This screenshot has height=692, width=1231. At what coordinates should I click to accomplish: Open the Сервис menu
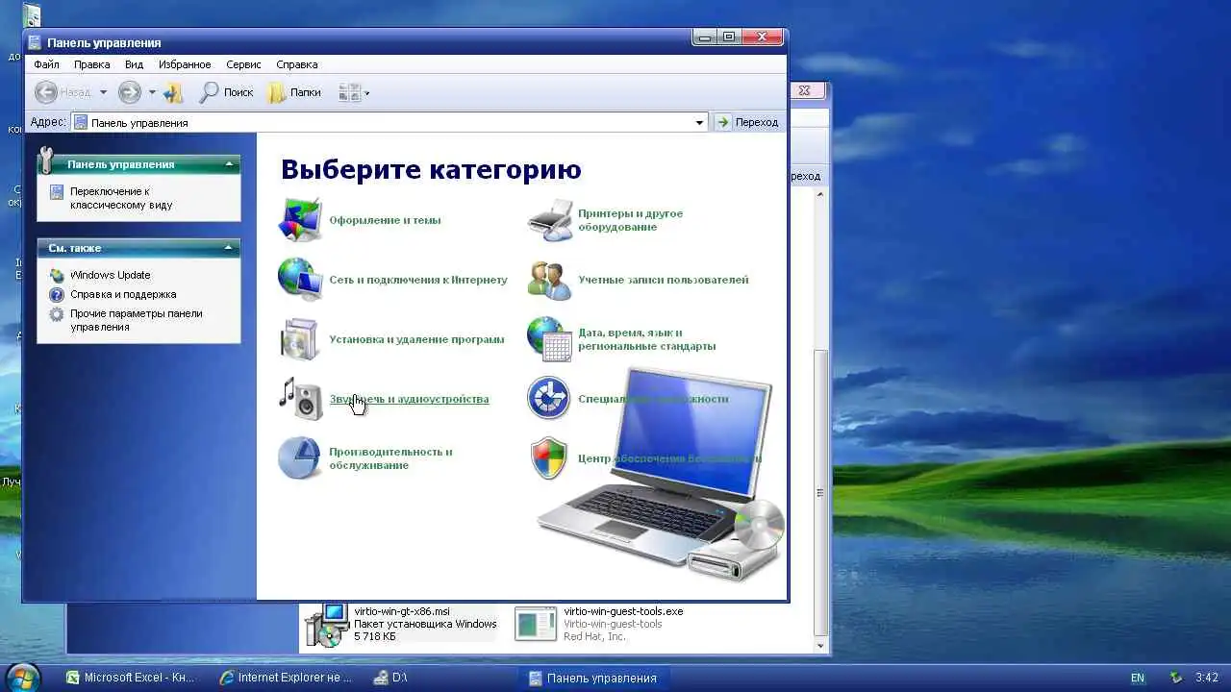[243, 64]
